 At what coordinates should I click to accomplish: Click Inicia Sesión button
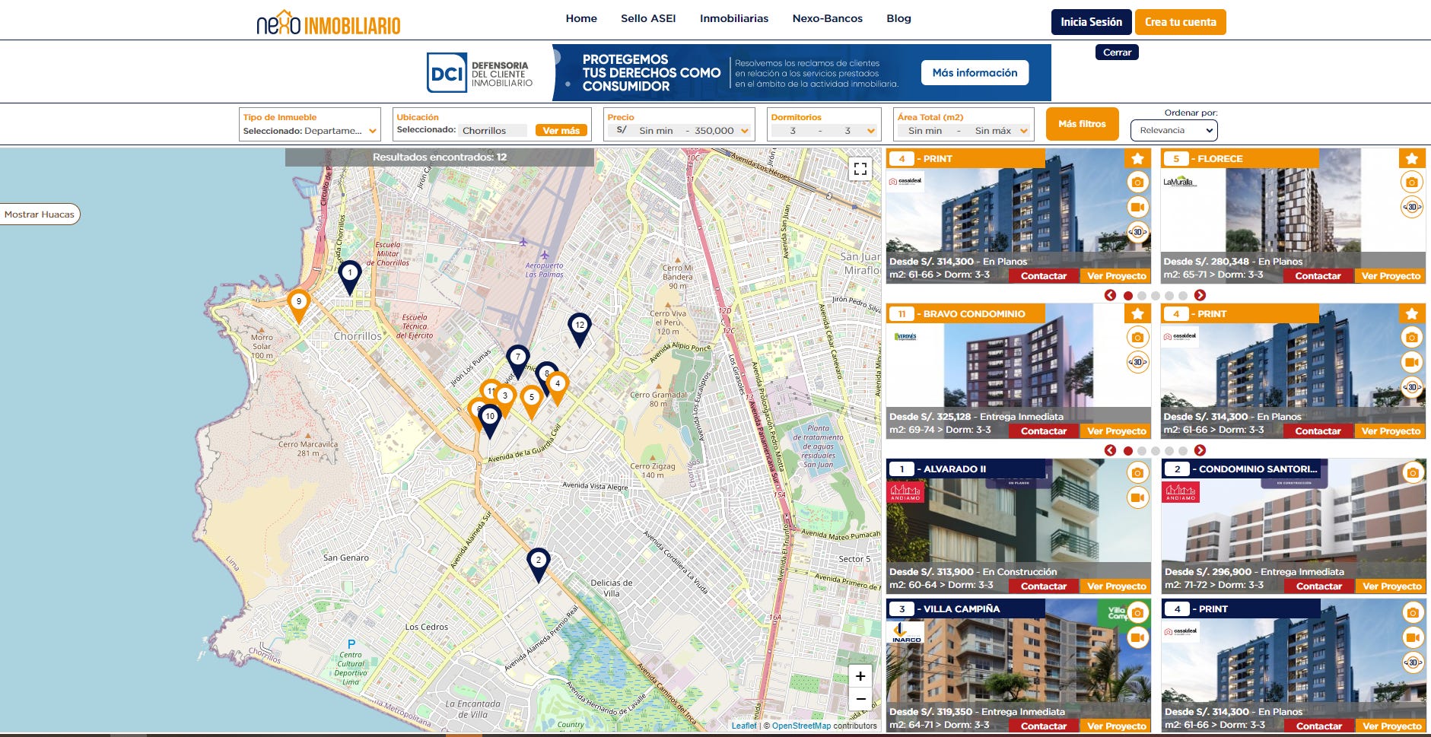(x=1091, y=22)
